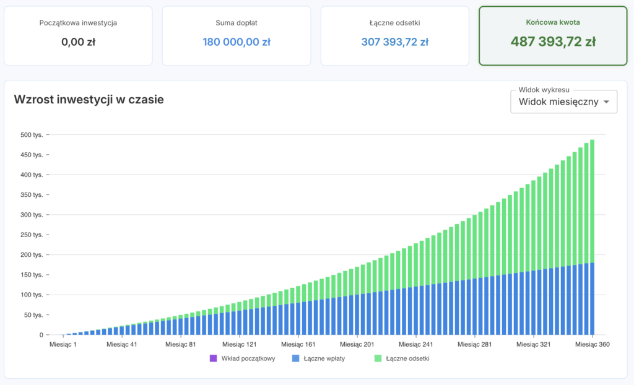This screenshot has width=634, height=385.
Task: Click the 100 tys. y-axis label
Action: click(32, 295)
